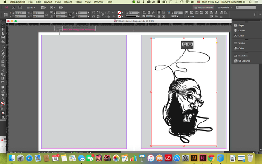Click rotate 90° clockwise icon
Viewport: 262px width, 164px height.
(93, 13)
